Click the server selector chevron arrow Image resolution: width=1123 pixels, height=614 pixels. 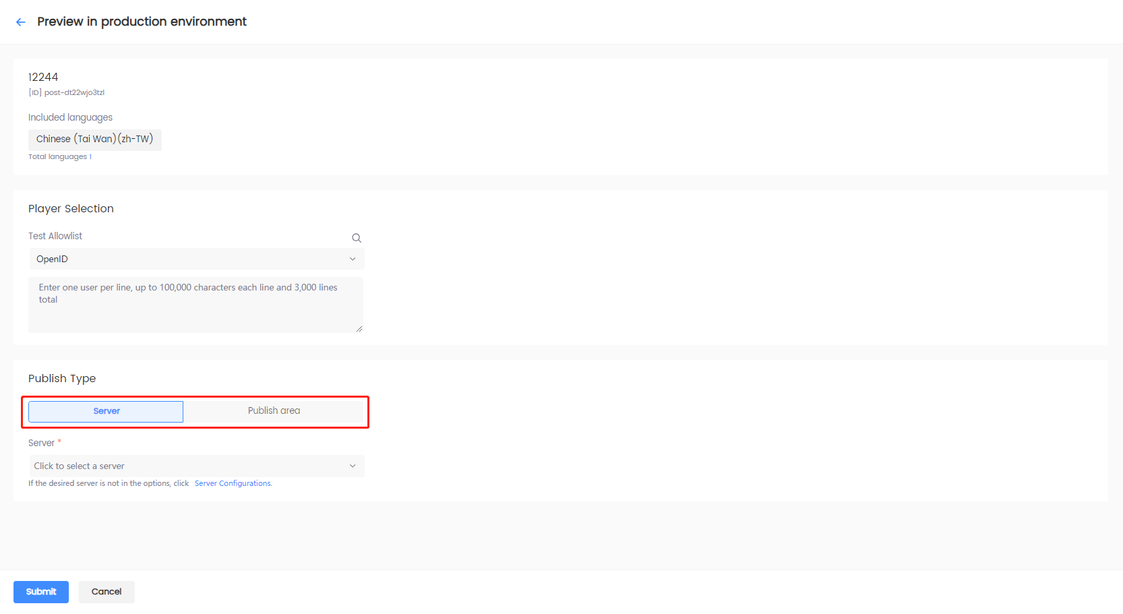click(352, 466)
